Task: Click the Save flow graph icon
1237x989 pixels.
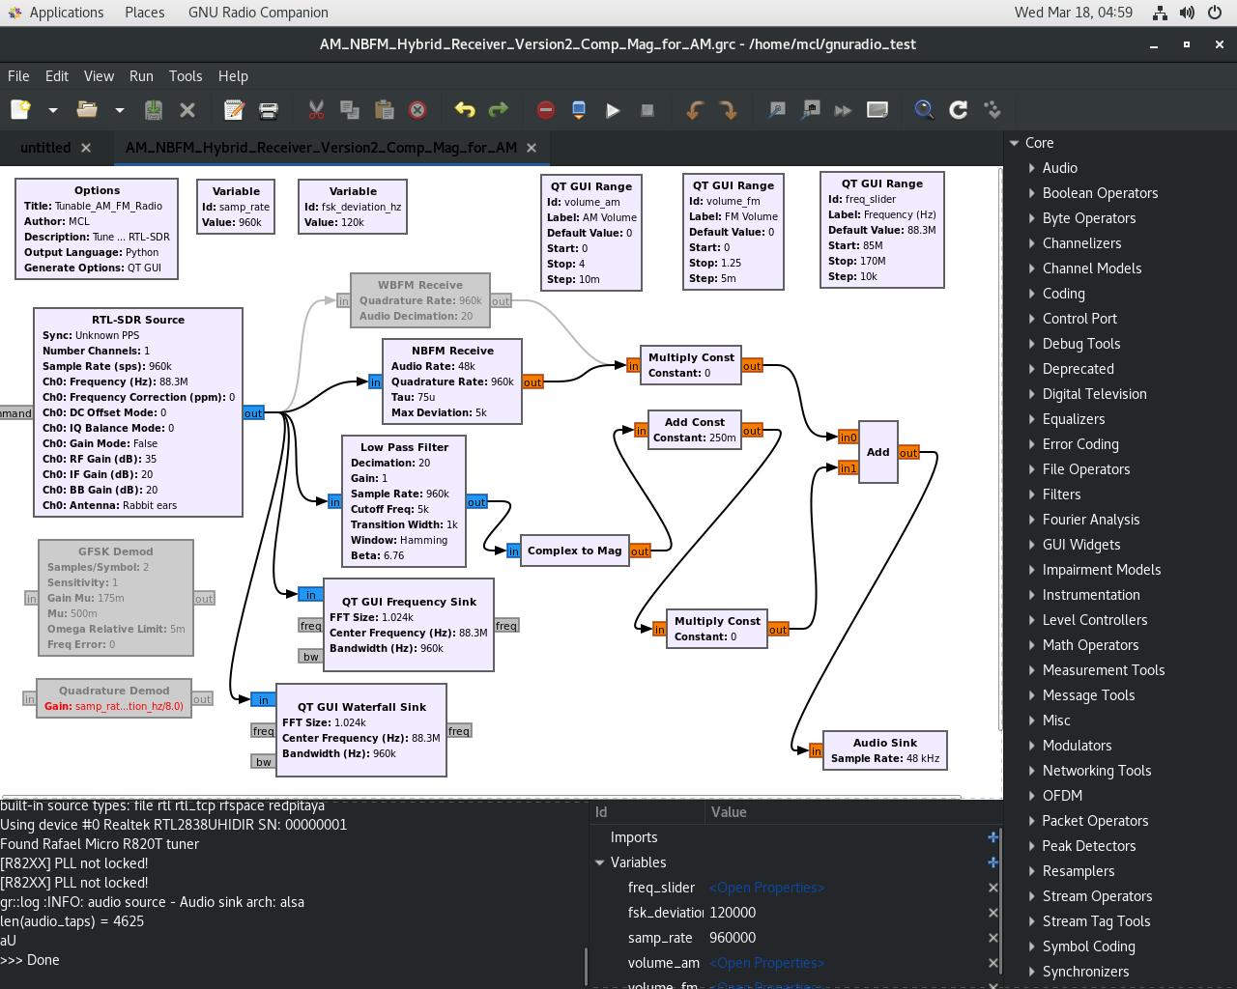Action: (x=154, y=110)
